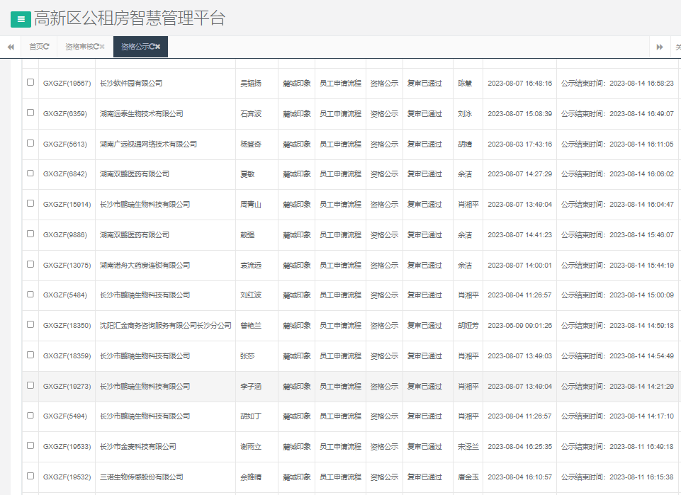
Task: Click the tab bar scroll-left double arrow
Action: pos(11,47)
